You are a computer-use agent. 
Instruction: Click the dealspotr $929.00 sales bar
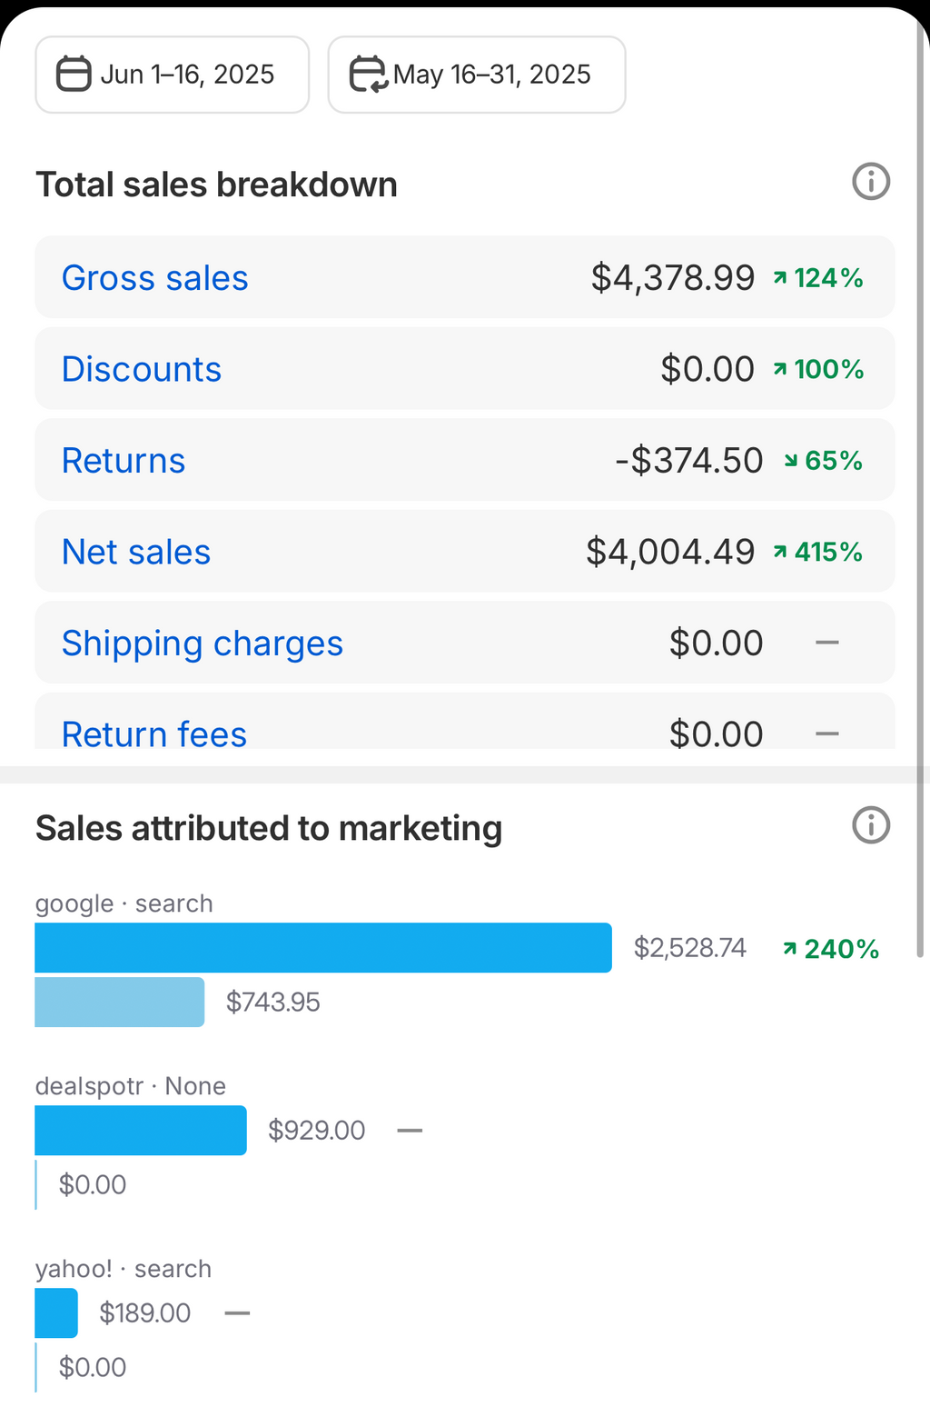tap(140, 1130)
